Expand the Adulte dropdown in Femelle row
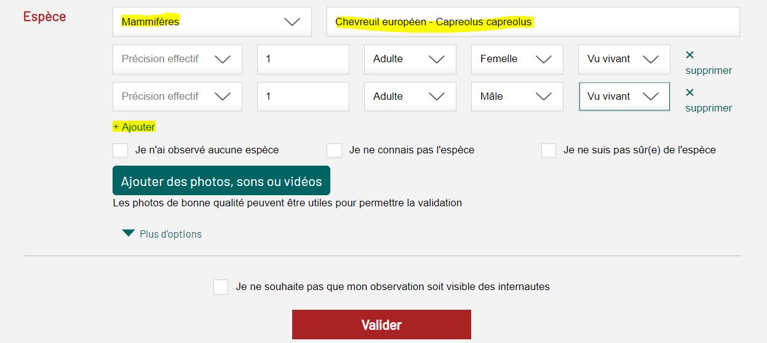Image resolution: width=767 pixels, height=343 pixels. click(410, 59)
